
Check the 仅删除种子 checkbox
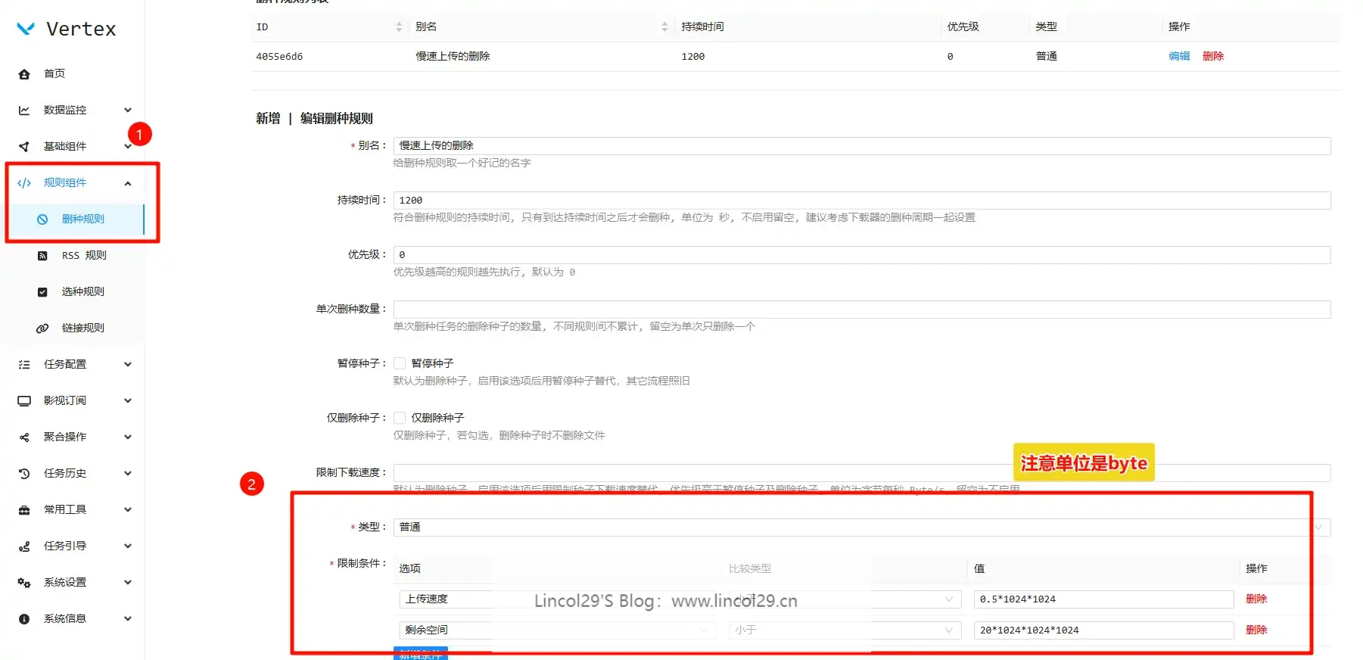pyautogui.click(x=400, y=418)
